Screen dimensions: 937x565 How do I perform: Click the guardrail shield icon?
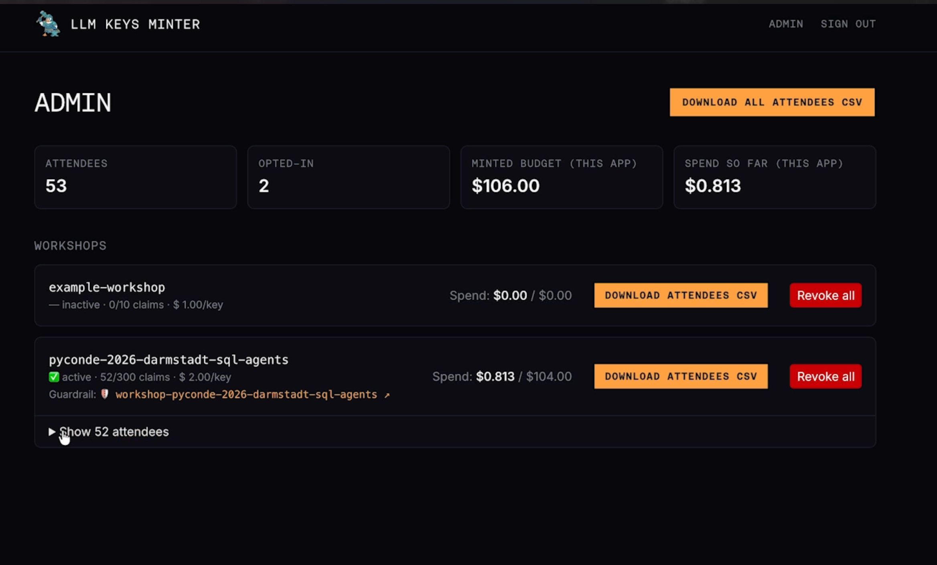point(105,394)
